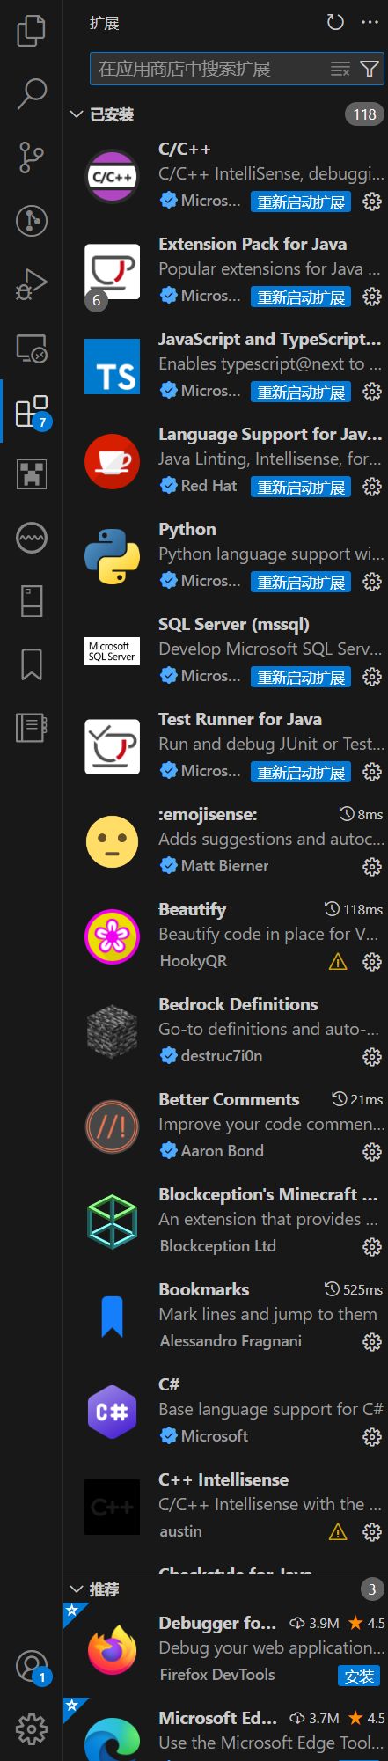Open the Run and Debug view
Screen dimensions: 388x1761
tap(32, 284)
